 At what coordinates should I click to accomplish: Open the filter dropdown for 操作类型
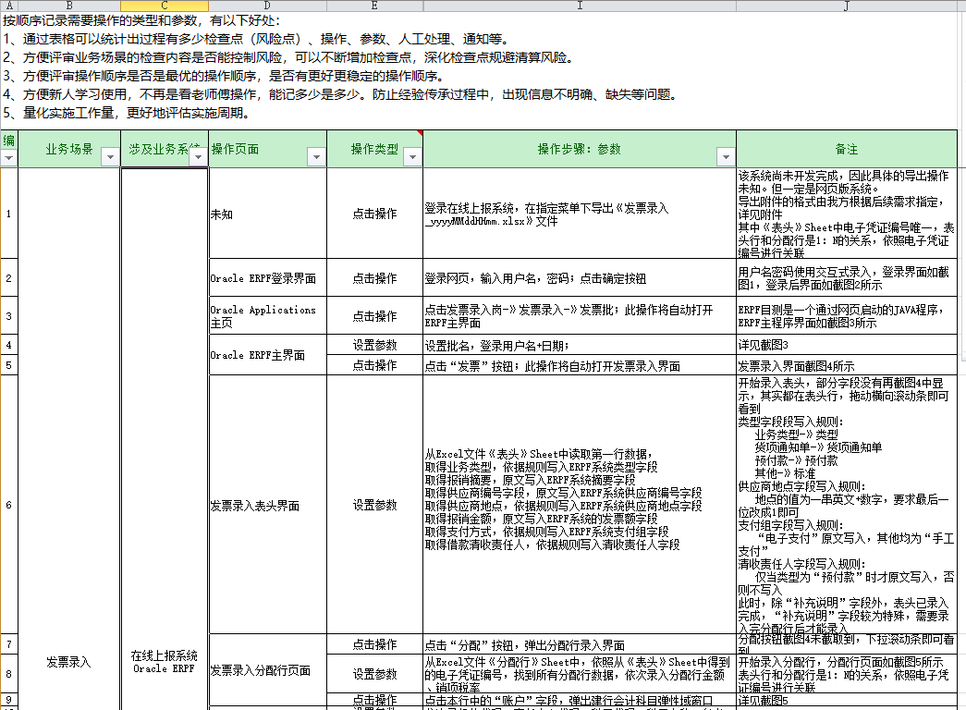[x=413, y=157]
